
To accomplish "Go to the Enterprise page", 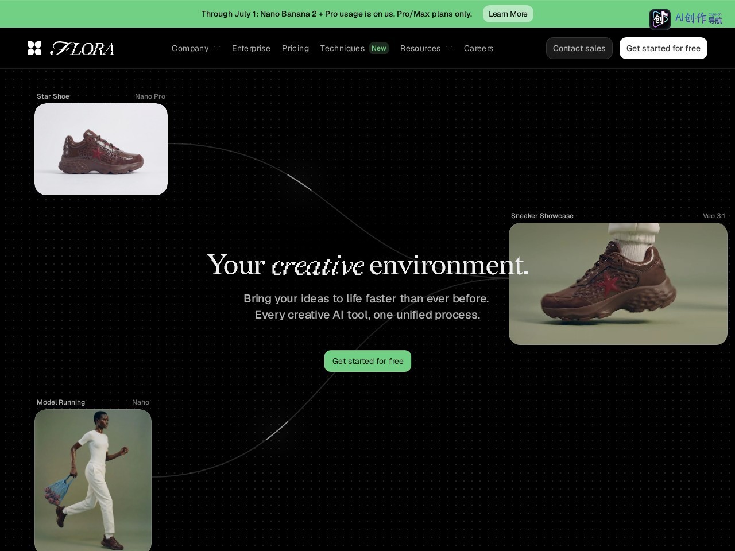I will pos(251,48).
